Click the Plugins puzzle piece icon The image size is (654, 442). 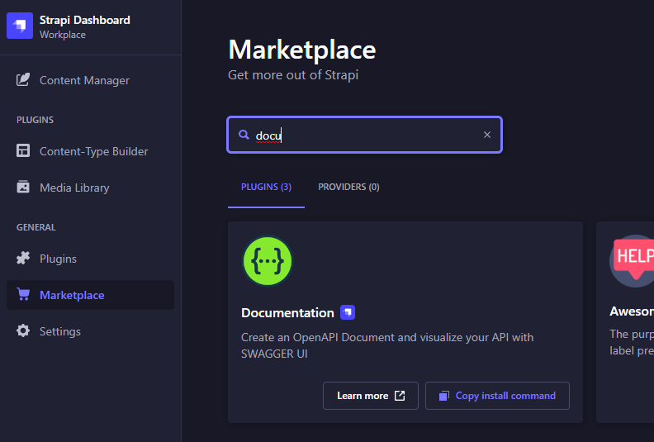coord(23,259)
